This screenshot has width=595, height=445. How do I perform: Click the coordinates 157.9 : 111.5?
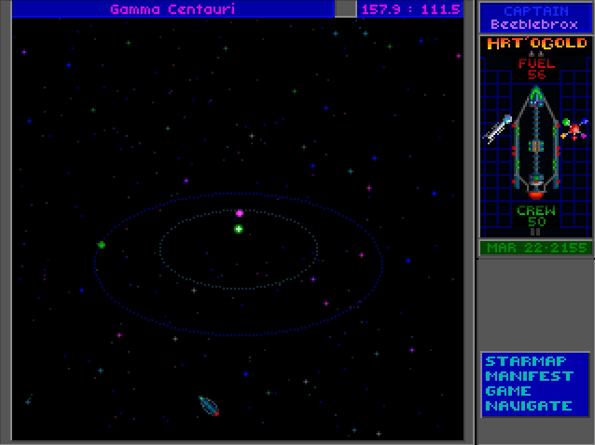(x=411, y=9)
